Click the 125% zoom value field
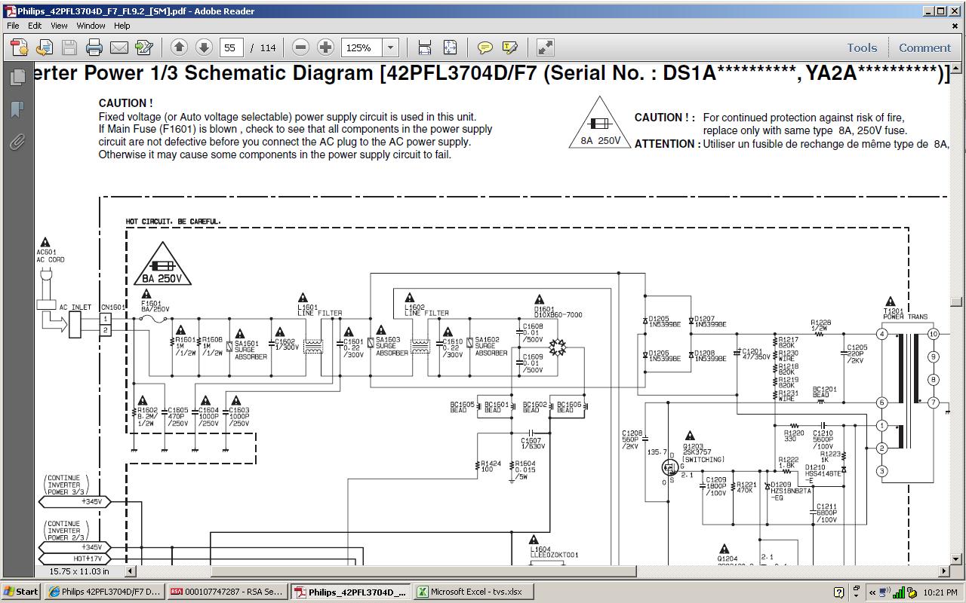Viewport: 966px width, 603px height. point(362,47)
